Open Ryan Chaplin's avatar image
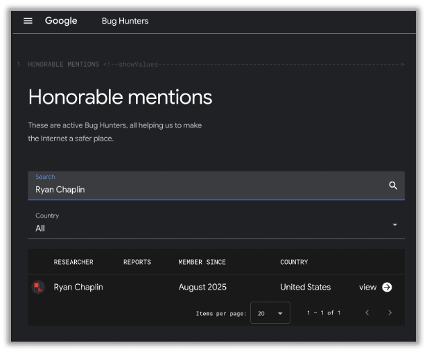 click(x=38, y=287)
